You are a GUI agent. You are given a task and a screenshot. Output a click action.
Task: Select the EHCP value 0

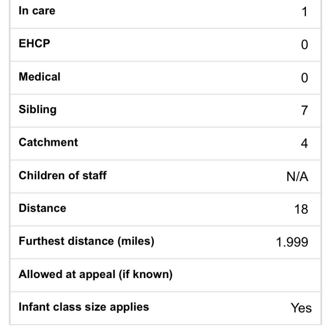[x=304, y=44]
